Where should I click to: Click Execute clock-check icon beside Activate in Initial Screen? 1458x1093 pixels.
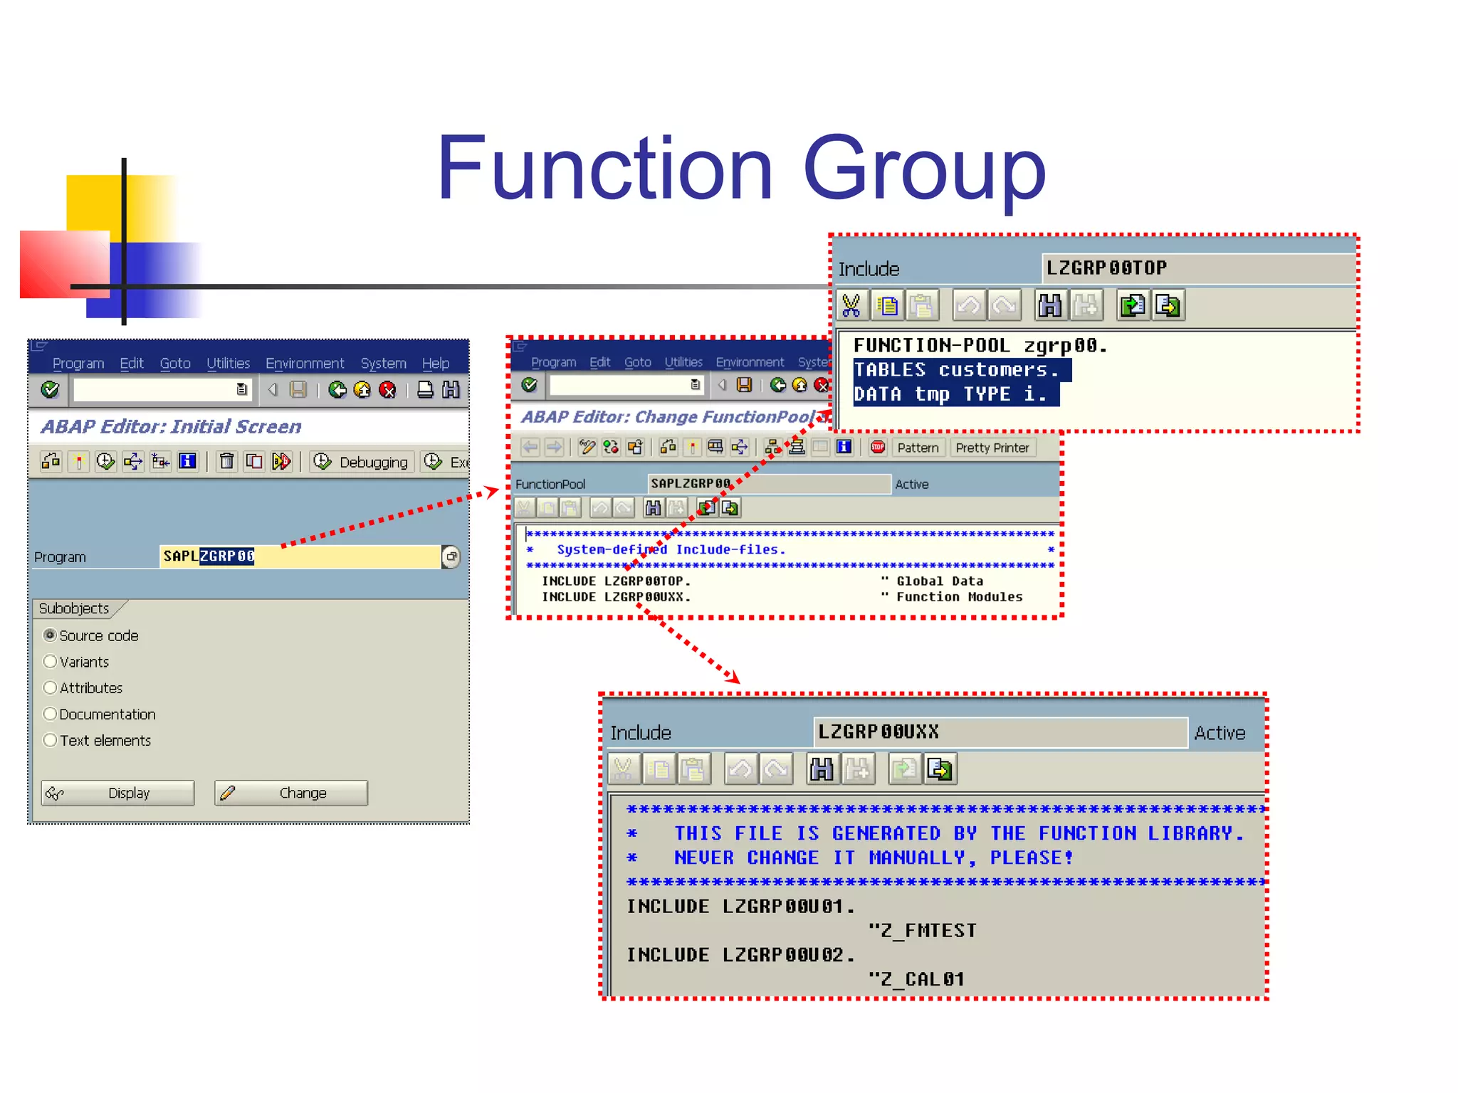(105, 462)
